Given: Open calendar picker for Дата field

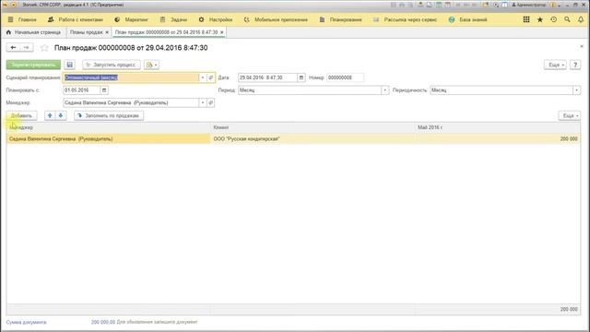Looking at the screenshot, I should pos(301,77).
